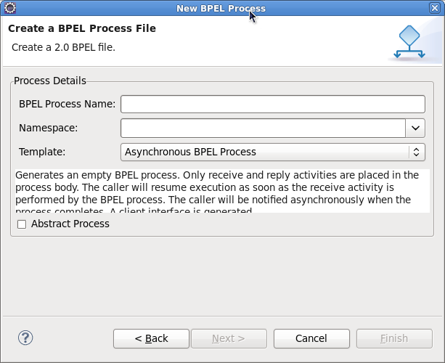Click inside the Namespace text field
This screenshot has height=363, width=445.
(x=263, y=128)
